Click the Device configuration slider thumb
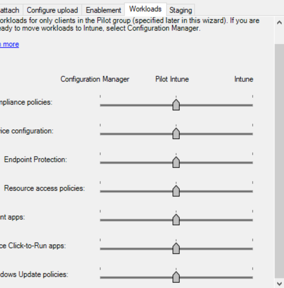The width and height of the screenshot is (284, 288). [x=176, y=133]
